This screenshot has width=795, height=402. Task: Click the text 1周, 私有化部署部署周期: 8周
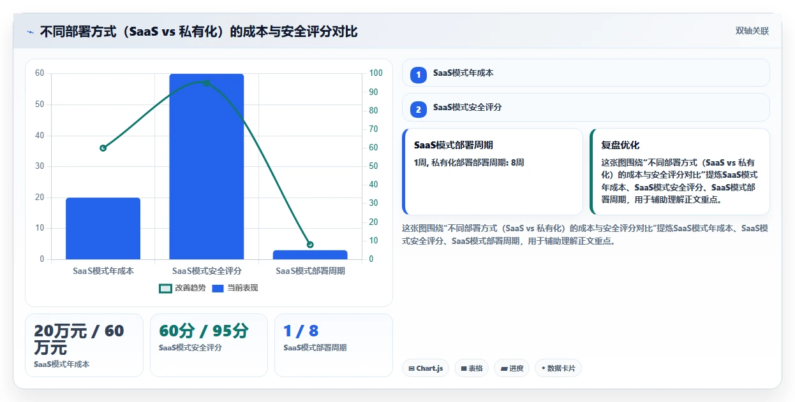click(469, 162)
